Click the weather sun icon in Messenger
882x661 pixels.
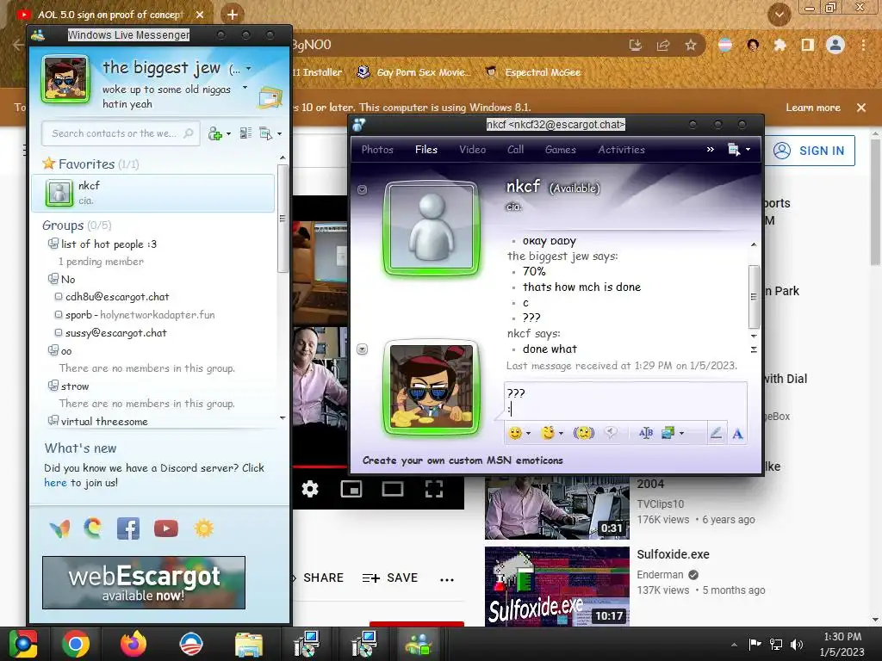(x=203, y=529)
